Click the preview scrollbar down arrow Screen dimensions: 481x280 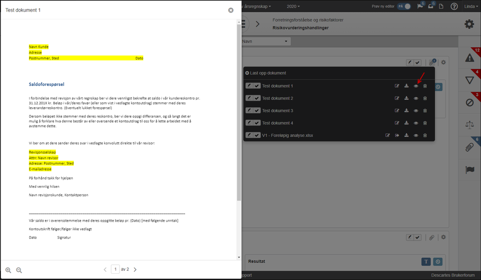pyautogui.click(x=239, y=257)
